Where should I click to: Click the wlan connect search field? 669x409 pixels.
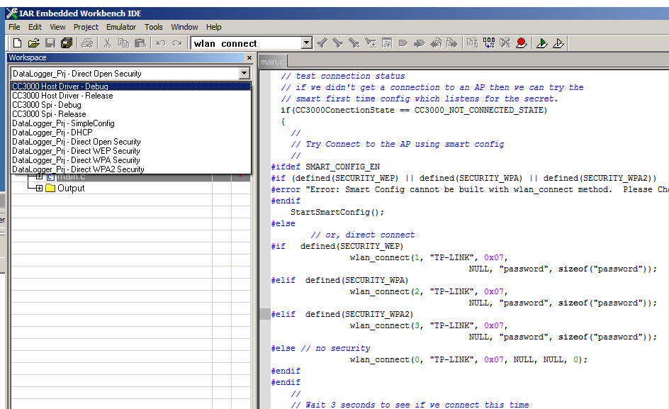point(247,43)
